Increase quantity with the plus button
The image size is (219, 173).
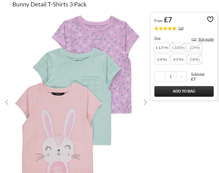(x=182, y=77)
